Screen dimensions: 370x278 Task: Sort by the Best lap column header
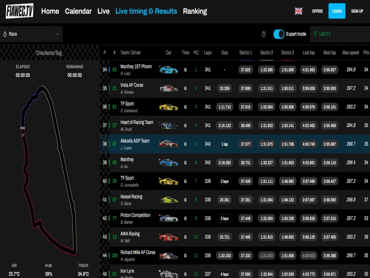click(330, 53)
